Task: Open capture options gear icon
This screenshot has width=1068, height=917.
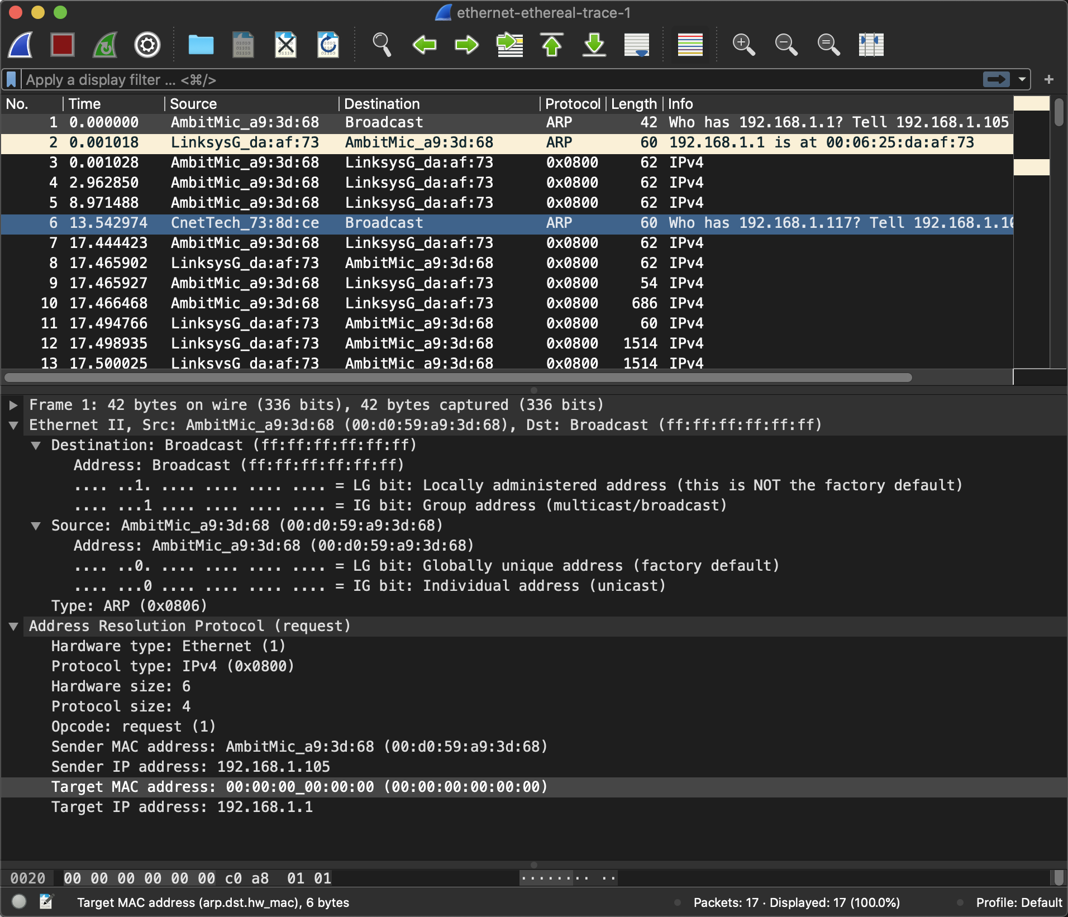Action: pyautogui.click(x=147, y=45)
